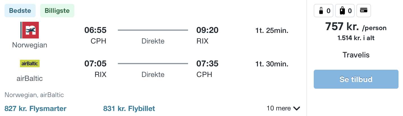Screen dimensions: 403x116
Task: Open the 10 mere offers list
Action: 283,108
